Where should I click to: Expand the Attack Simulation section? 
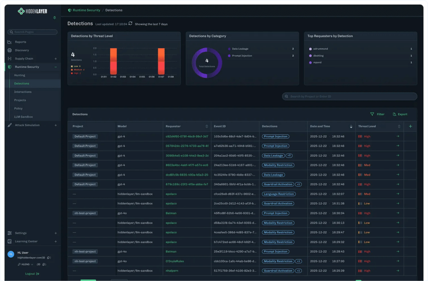pyautogui.click(x=56, y=125)
